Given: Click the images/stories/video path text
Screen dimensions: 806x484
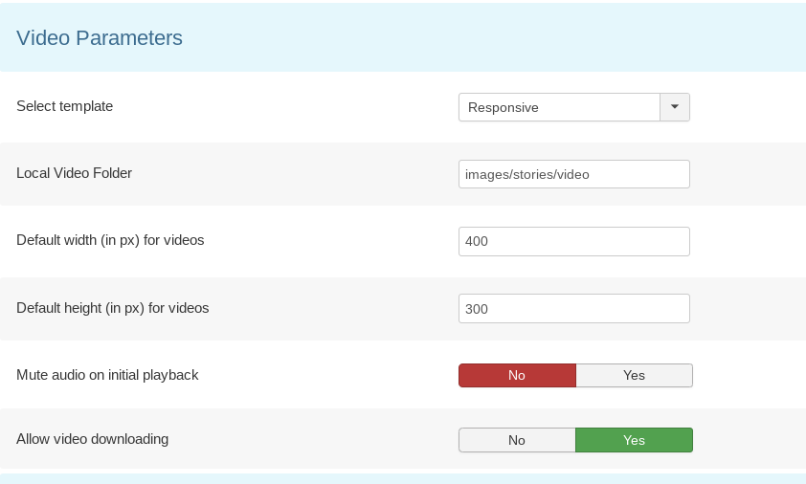Looking at the screenshot, I should (x=526, y=175).
